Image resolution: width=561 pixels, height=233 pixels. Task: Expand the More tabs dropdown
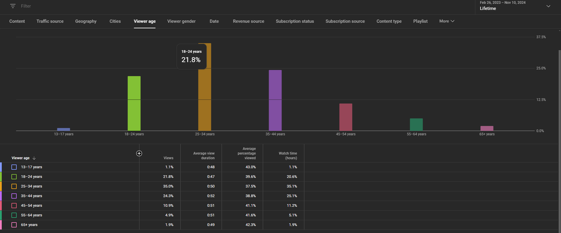447,21
